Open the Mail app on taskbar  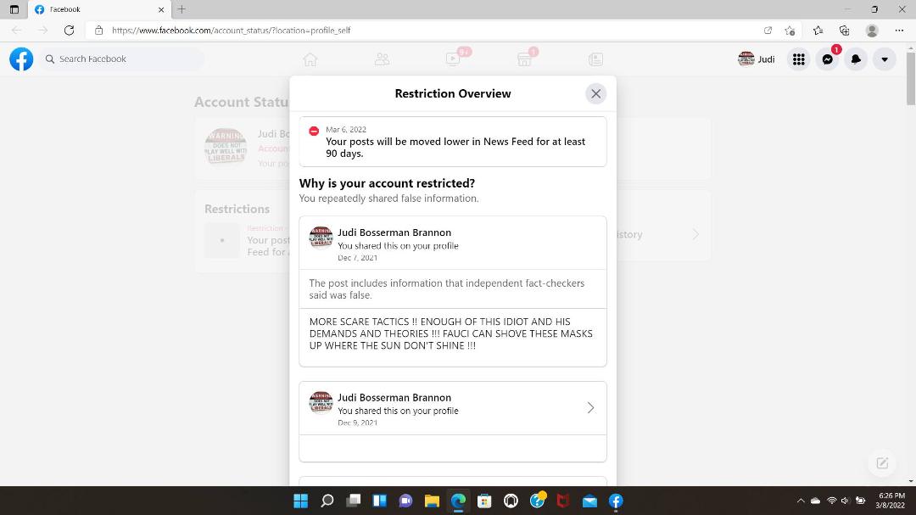tap(589, 501)
